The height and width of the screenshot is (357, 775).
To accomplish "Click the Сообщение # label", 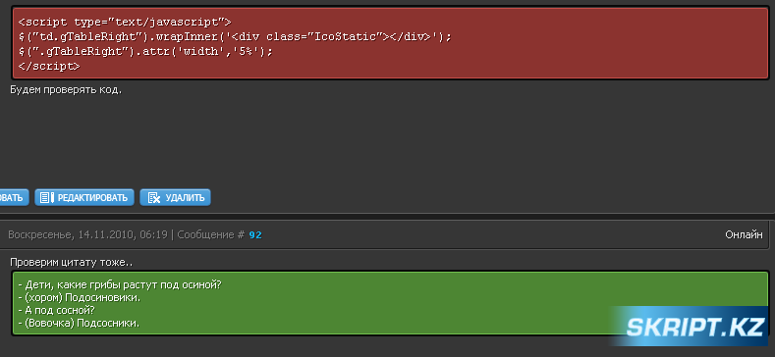I will 211,235.
